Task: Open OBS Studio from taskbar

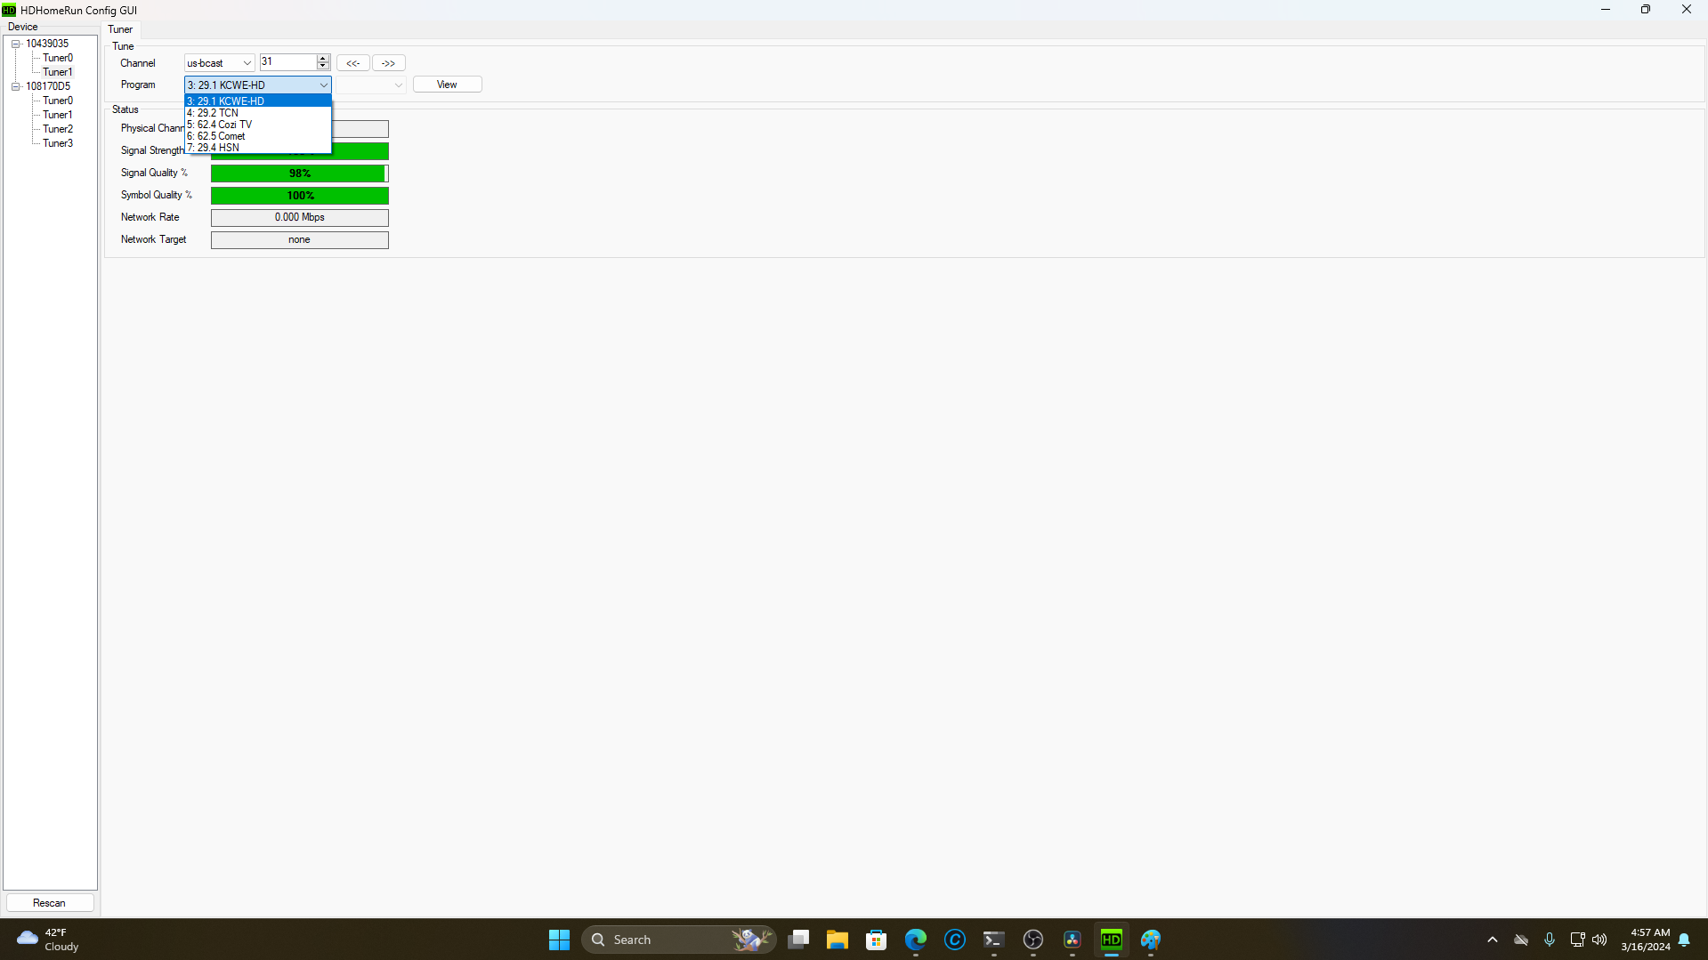Action: tap(1033, 940)
